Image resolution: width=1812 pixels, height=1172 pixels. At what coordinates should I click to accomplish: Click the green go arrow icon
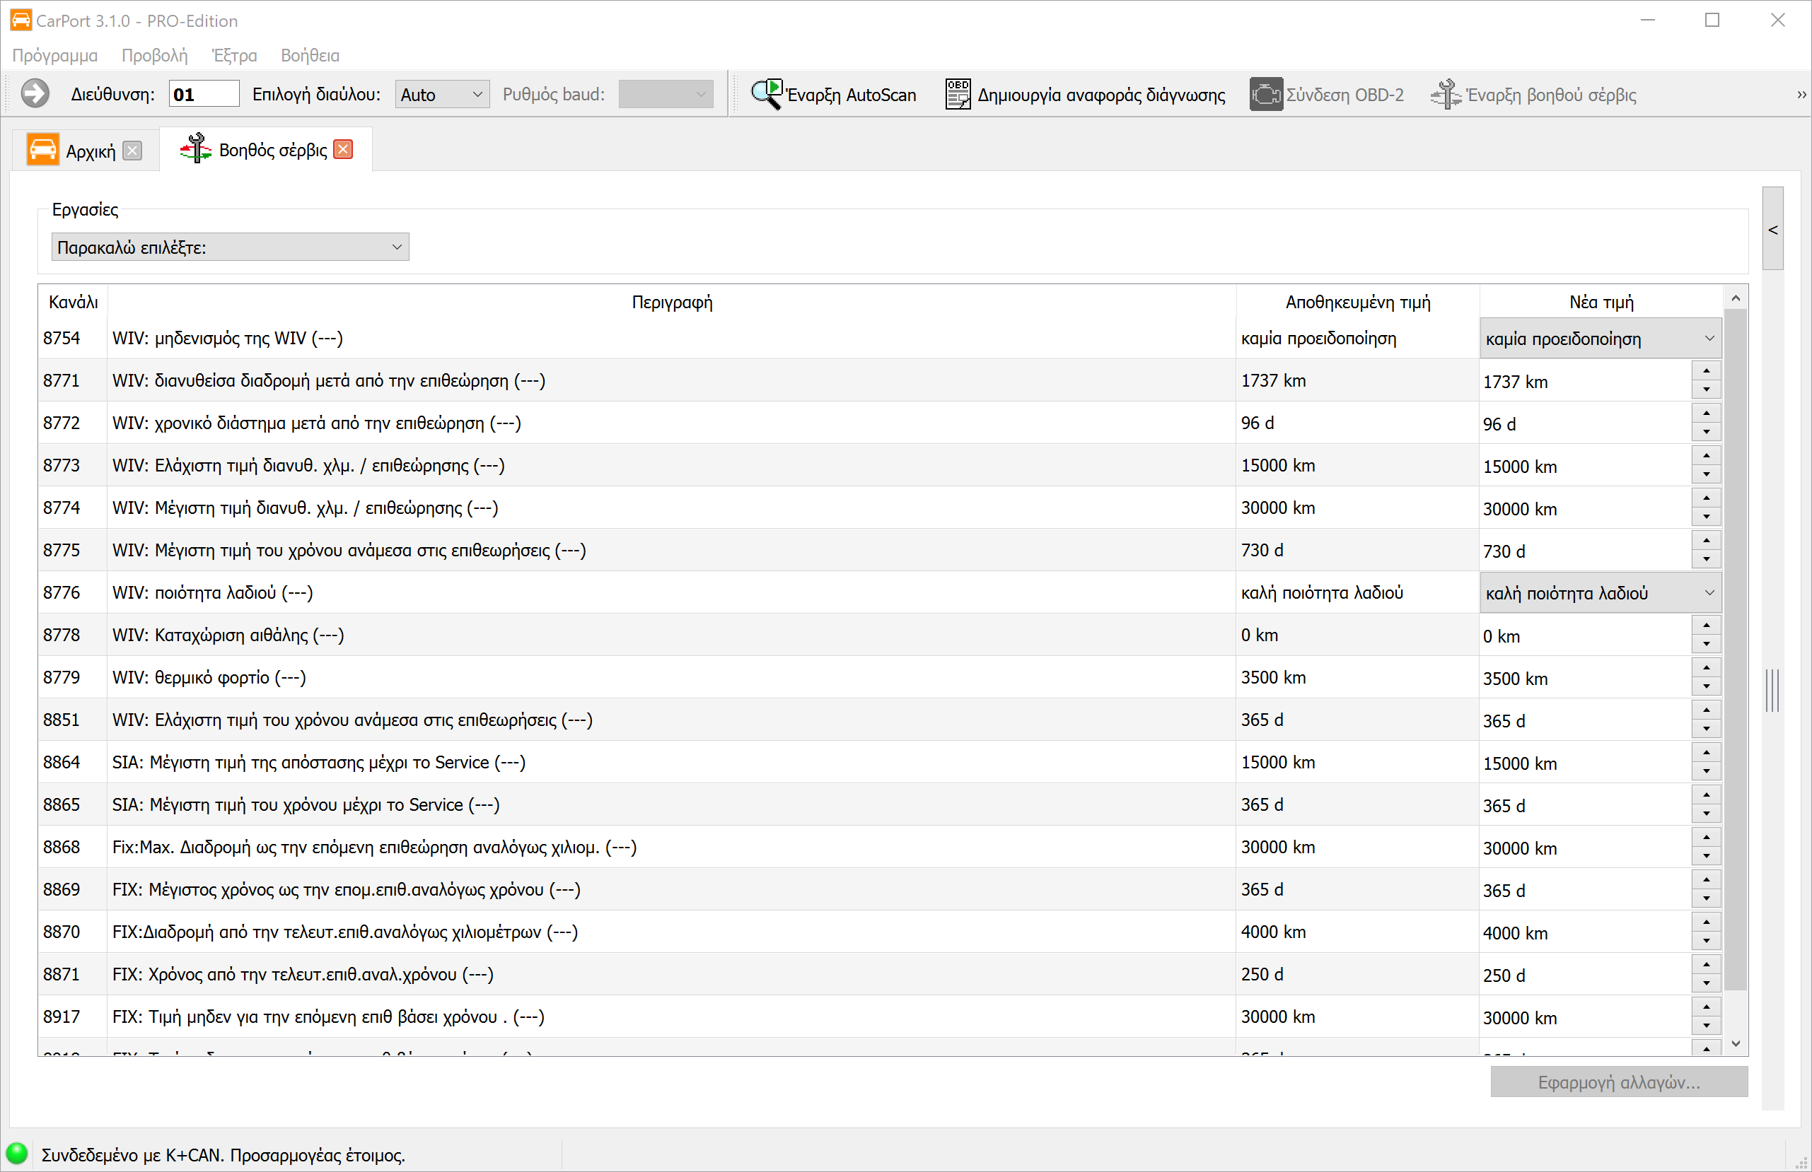click(x=34, y=95)
